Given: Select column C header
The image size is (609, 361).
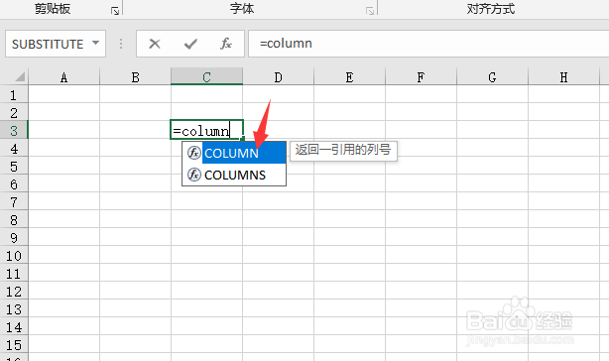Looking at the screenshot, I should tap(206, 76).
